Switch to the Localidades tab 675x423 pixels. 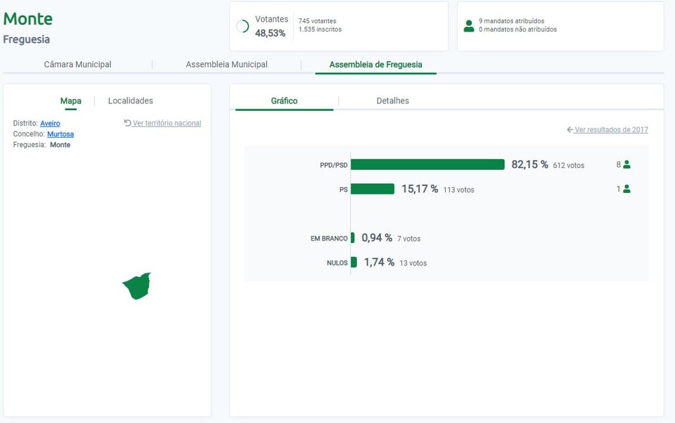point(131,101)
